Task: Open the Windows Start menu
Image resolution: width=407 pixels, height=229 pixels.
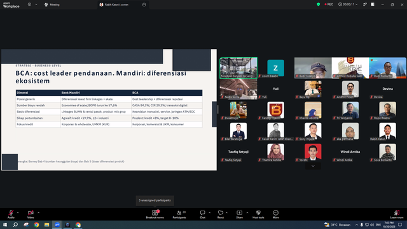Action: tap(4, 225)
